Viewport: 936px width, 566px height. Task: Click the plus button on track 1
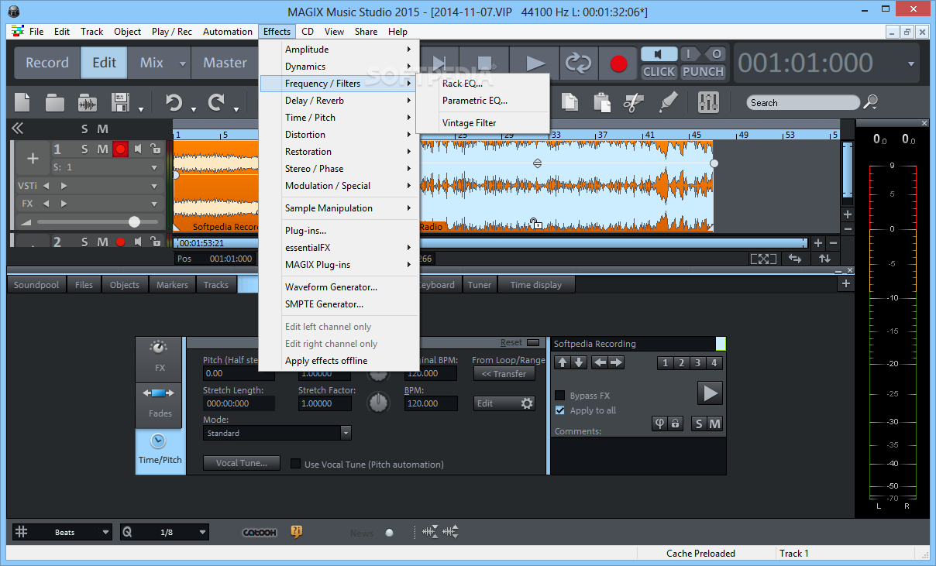tap(33, 159)
